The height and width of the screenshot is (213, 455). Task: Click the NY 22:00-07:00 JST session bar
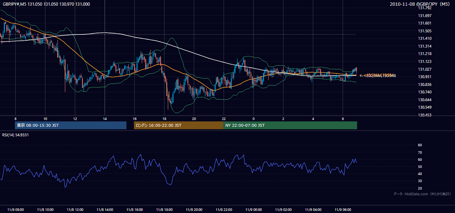290,125
